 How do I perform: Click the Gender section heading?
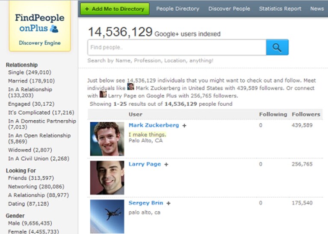click(15, 216)
